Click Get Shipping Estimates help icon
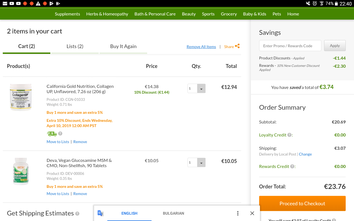This screenshot has height=221, width=354. tap(77, 214)
